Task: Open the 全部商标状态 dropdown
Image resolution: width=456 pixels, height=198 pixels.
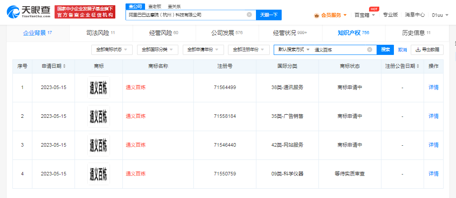Action: click(112, 50)
